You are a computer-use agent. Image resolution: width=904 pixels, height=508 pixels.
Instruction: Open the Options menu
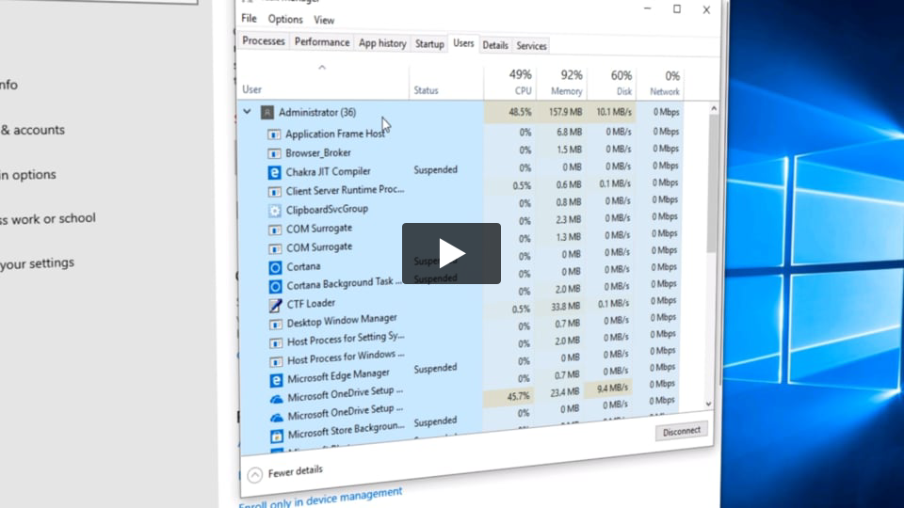pos(285,19)
